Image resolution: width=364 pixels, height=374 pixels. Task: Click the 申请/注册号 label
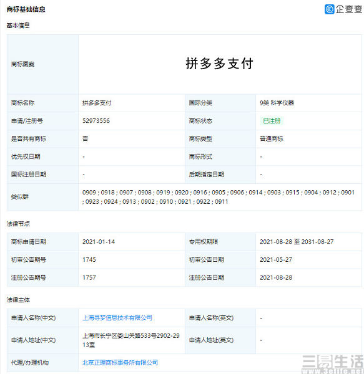point(27,121)
